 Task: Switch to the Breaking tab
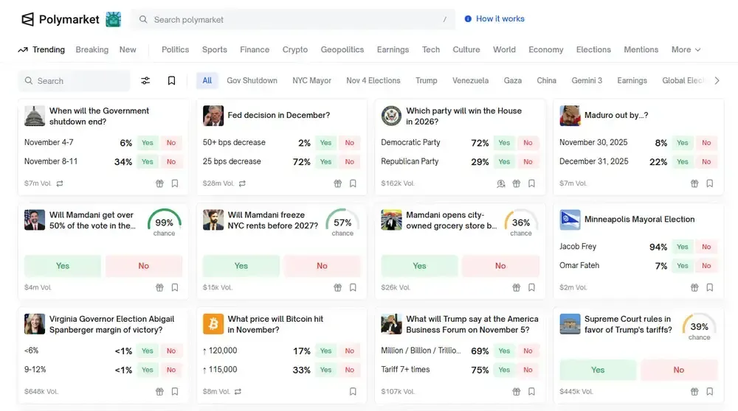(x=92, y=50)
